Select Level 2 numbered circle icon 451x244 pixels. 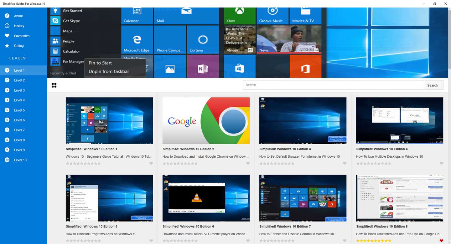7,80
